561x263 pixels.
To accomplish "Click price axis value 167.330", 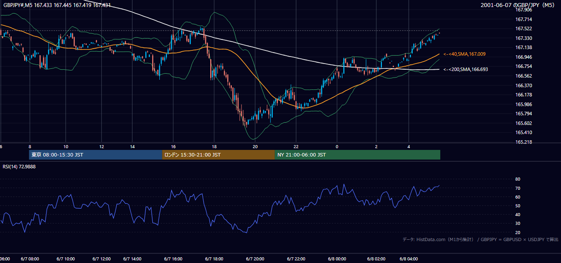I will tap(523, 38).
